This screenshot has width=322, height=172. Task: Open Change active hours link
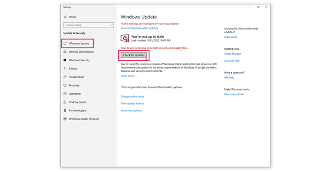[x=132, y=97]
